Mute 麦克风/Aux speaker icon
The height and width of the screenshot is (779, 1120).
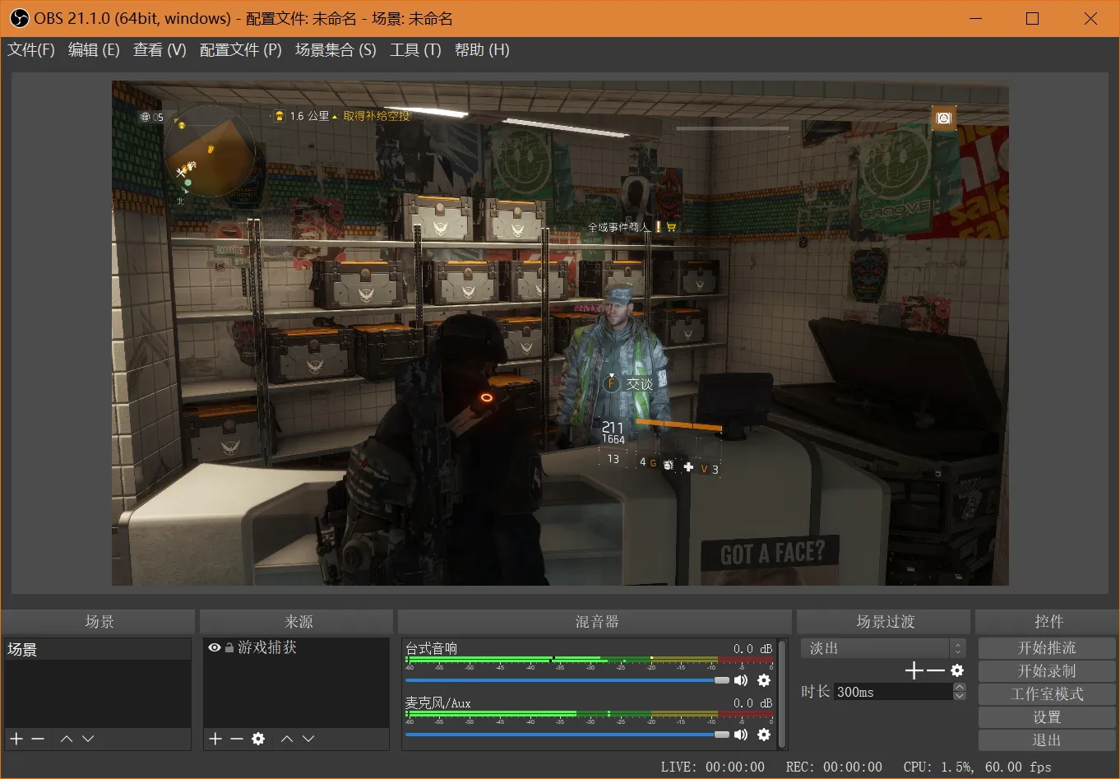click(741, 735)
